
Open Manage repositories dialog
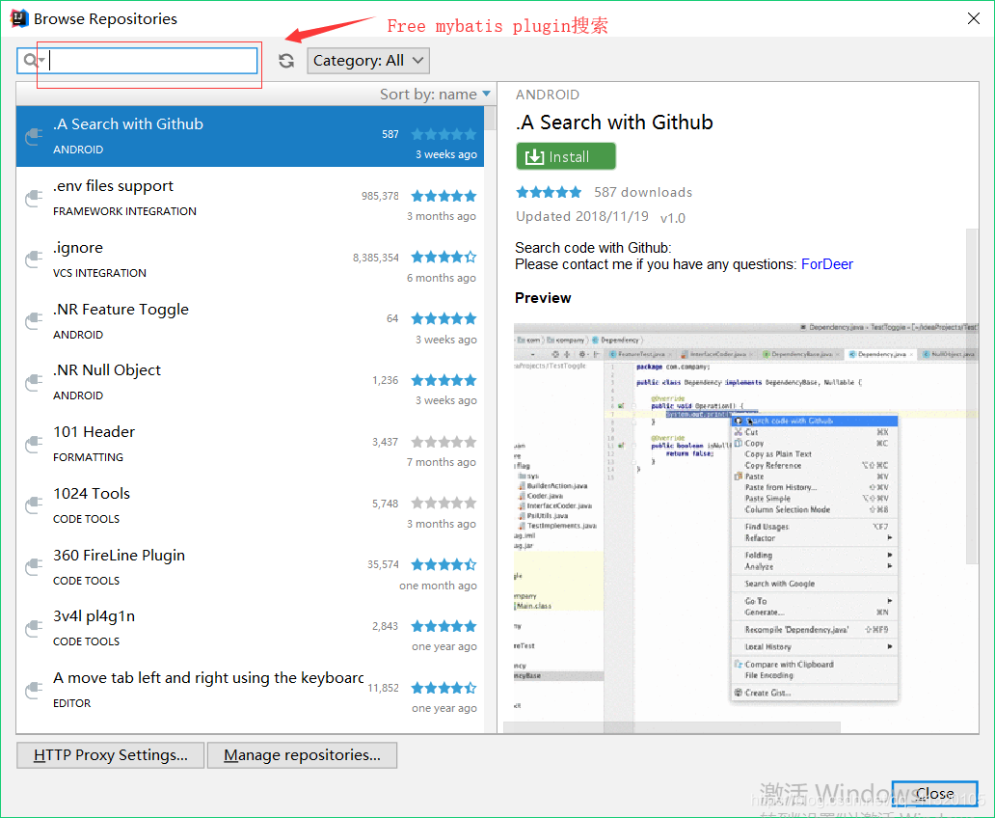[302, 755]
